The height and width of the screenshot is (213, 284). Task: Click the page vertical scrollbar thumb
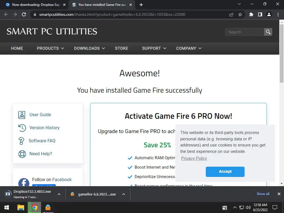(282, 54)
